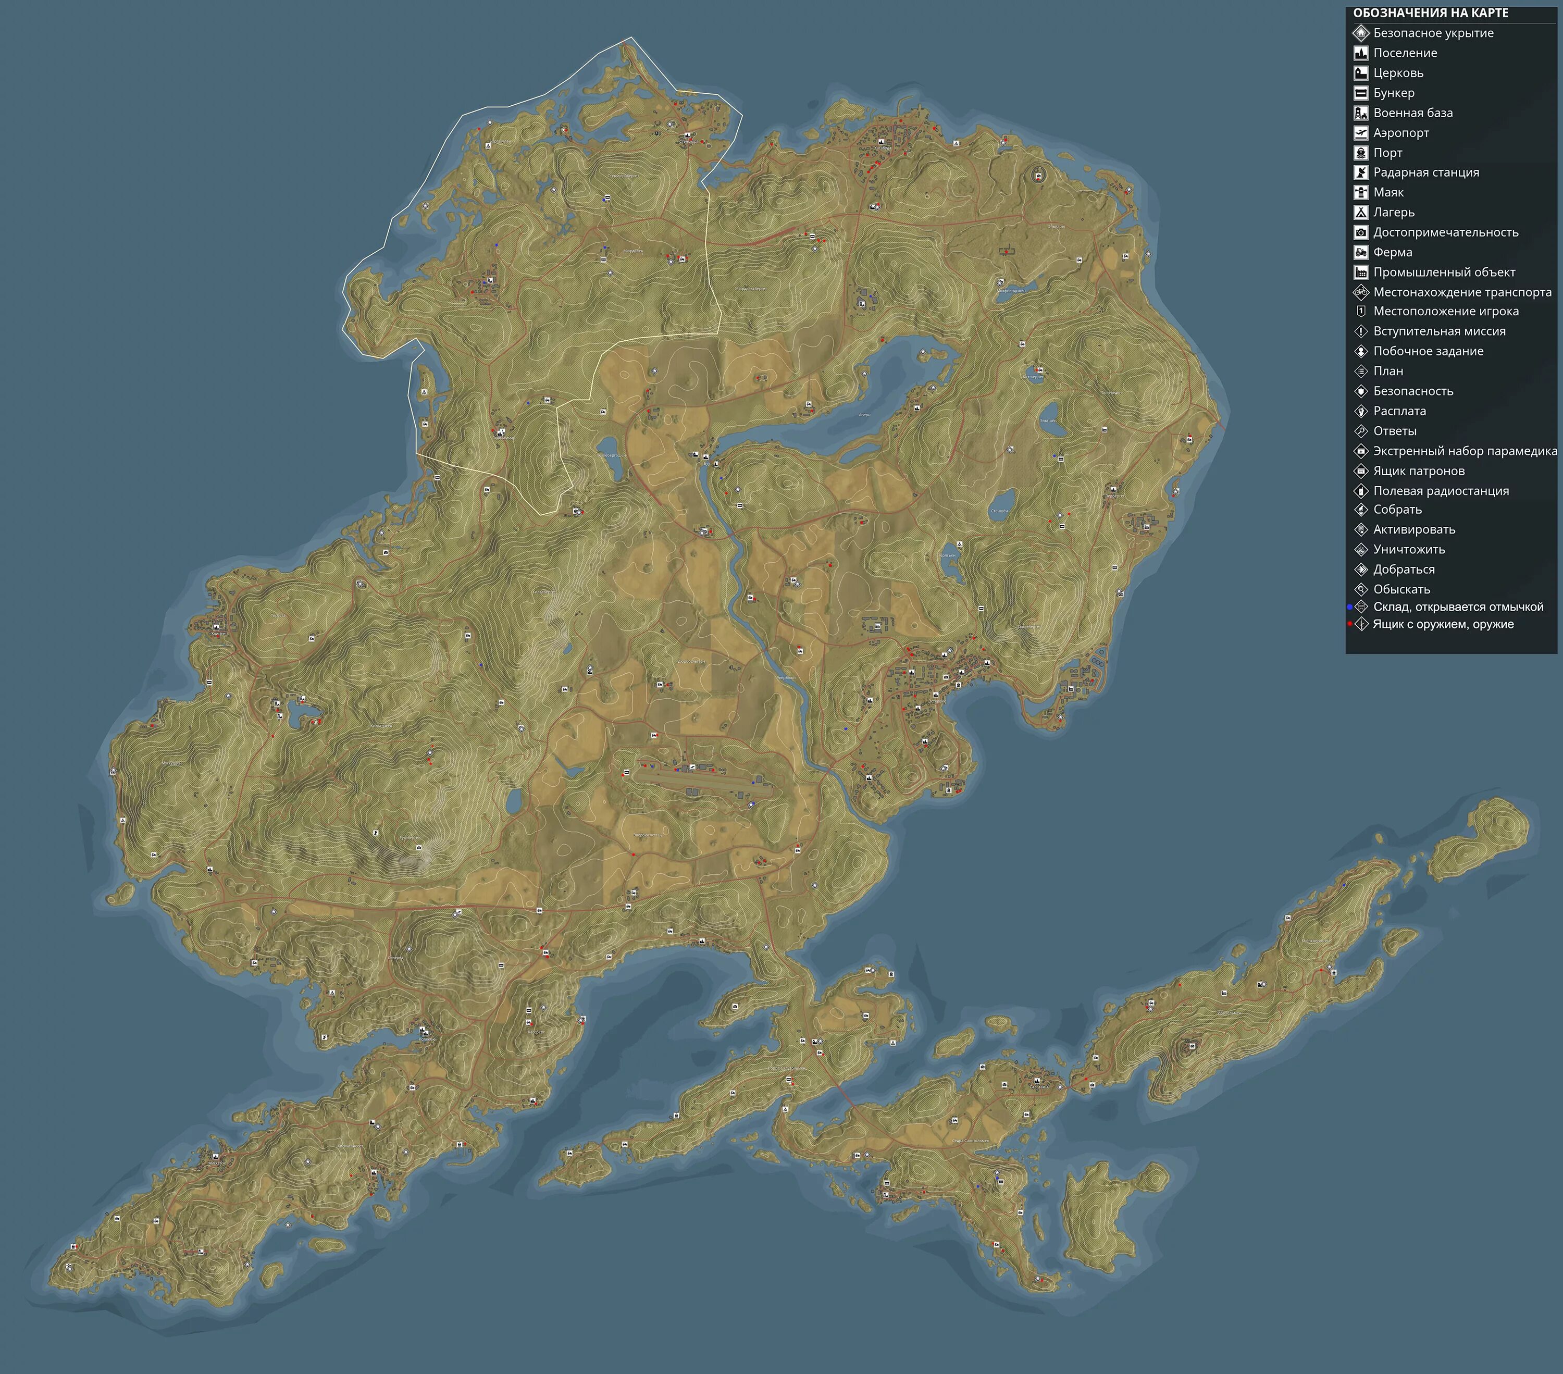Select the Военная база icon
1563x1374 pixels.
coord(1360,113)
